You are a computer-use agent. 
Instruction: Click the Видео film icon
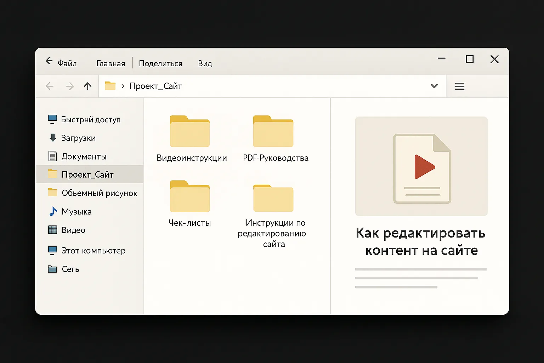[52, 230]
